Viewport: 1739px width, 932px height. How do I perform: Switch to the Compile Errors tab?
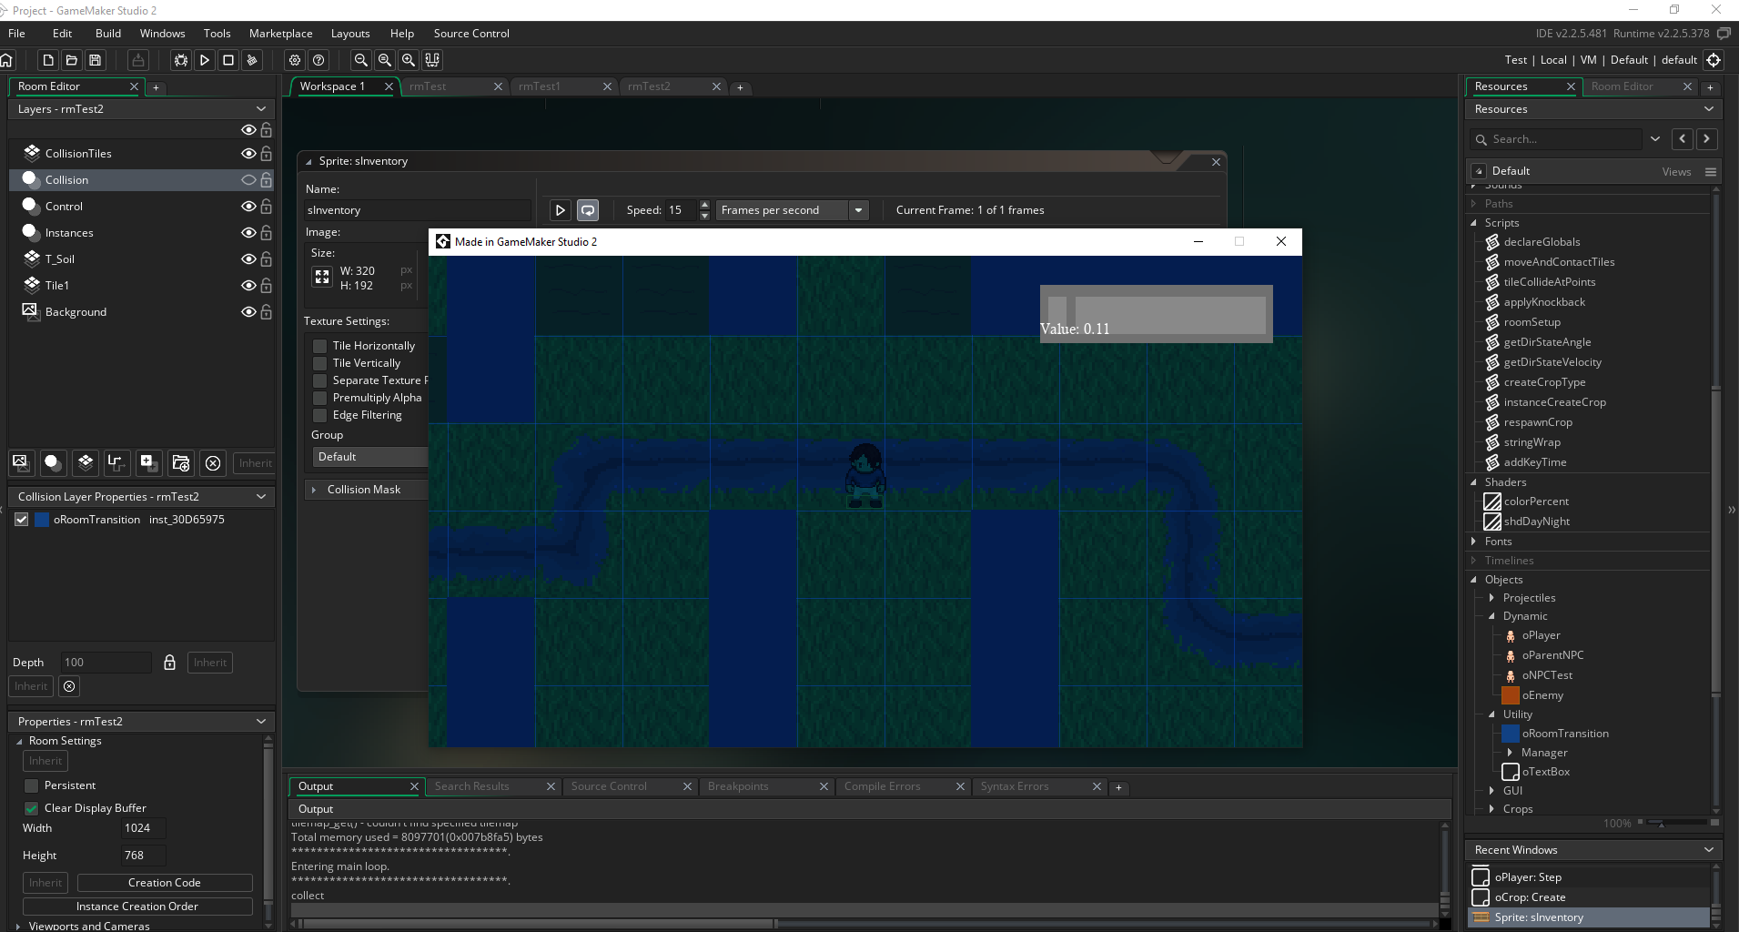click(x=882, y=786)
